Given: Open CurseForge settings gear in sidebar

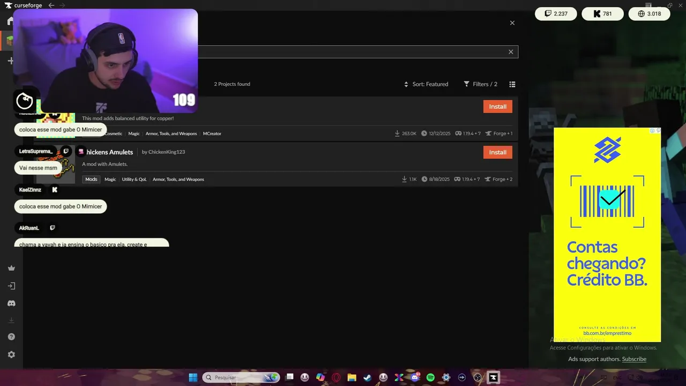Looking at the screenshot, I should [x=11, y=355].
